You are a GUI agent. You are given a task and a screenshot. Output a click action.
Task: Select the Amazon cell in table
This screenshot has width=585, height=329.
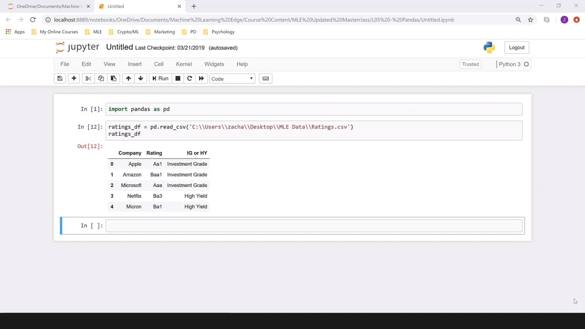132,174
